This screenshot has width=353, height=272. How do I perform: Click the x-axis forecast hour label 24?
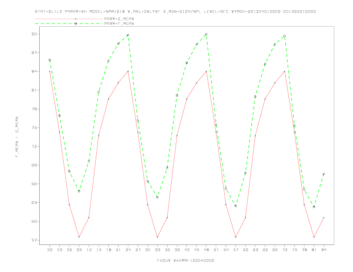tap(128, 250)
